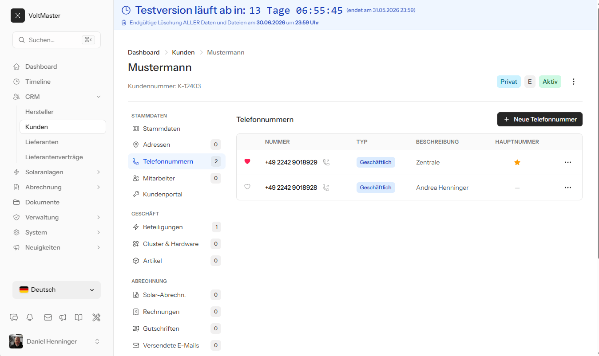Click the megaphone icon in bottom bar

[63, 317]
